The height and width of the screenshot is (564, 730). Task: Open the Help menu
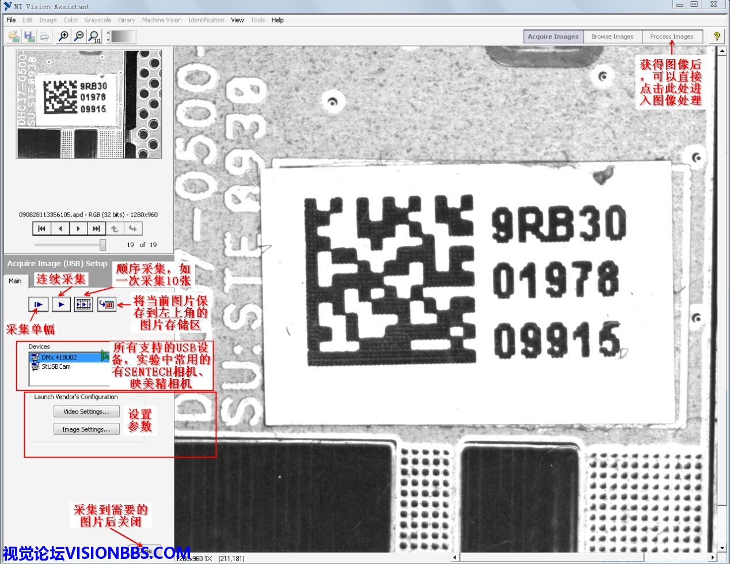pyautogui.click(x=277, y=20)
